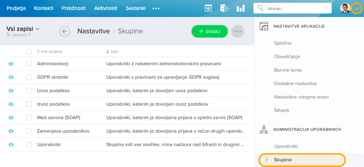The image size is (364, 167).
Task: Open the Vsi zapisi filter dropdown
Action: click(x=23, y=29)
